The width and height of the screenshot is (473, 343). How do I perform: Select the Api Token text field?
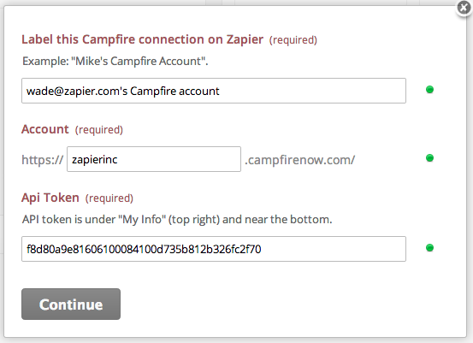tap(214, 249)
